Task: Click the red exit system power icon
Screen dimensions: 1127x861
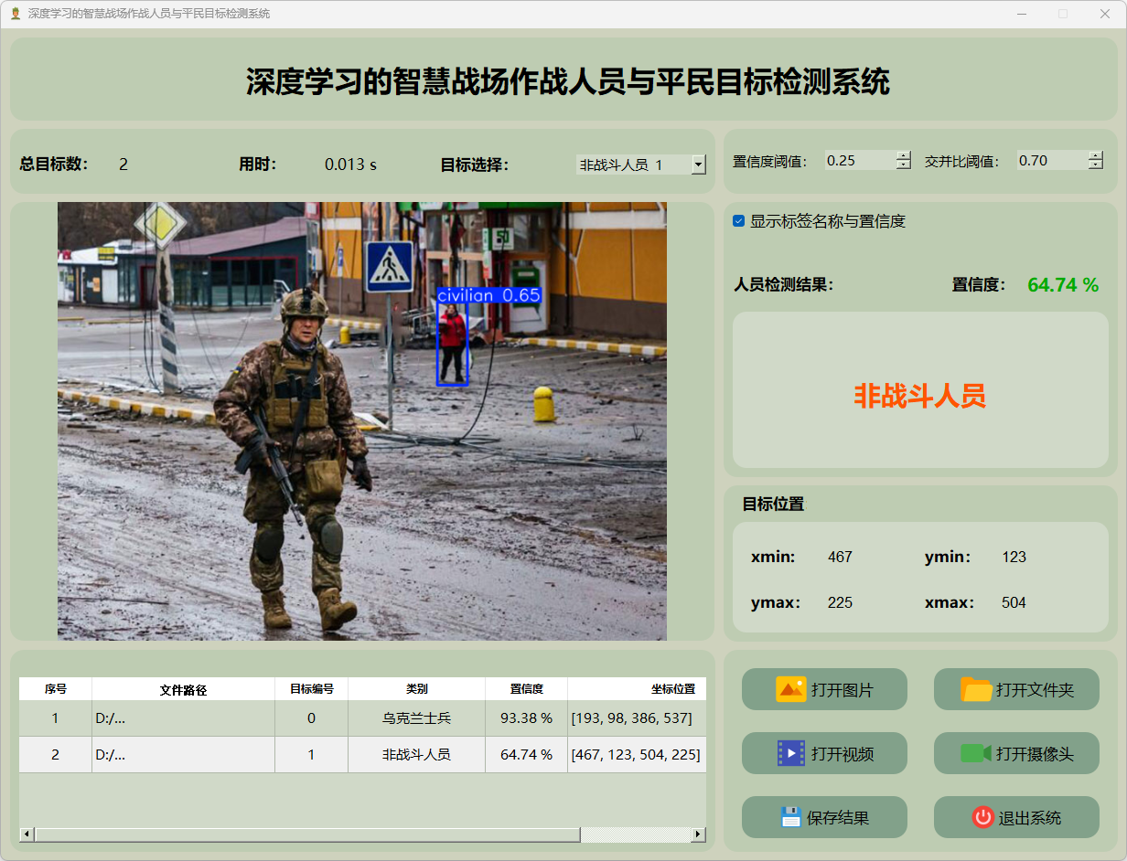Action: [x=982, y=817]
